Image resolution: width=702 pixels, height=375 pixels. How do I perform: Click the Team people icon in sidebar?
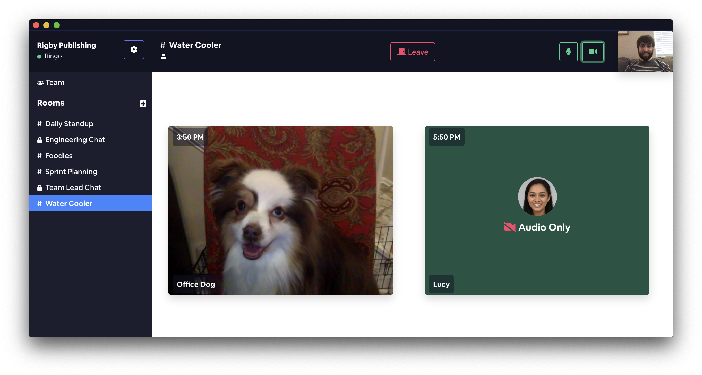point(40,83)
